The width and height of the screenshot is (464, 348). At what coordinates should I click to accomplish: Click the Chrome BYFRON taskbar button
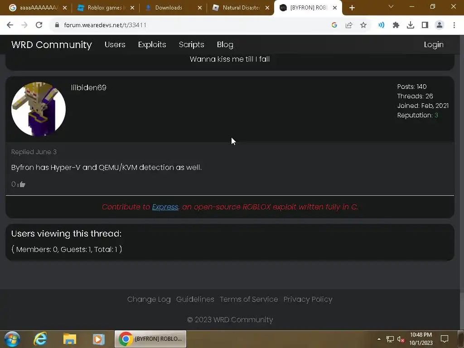[150, 339]
